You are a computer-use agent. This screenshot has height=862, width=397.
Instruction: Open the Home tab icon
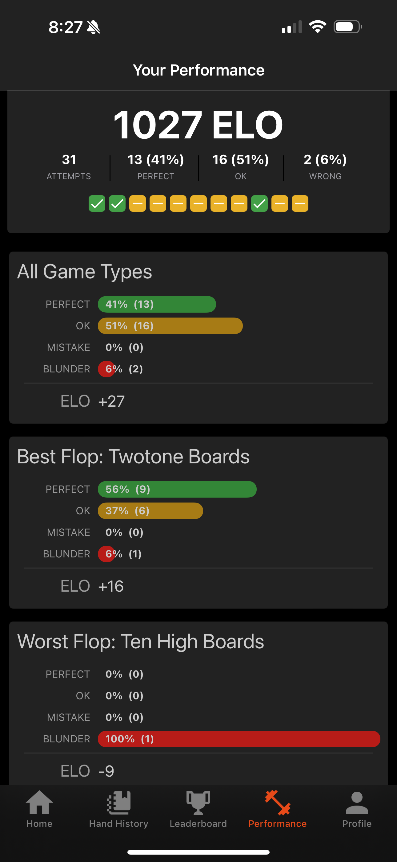pos(39,802)
